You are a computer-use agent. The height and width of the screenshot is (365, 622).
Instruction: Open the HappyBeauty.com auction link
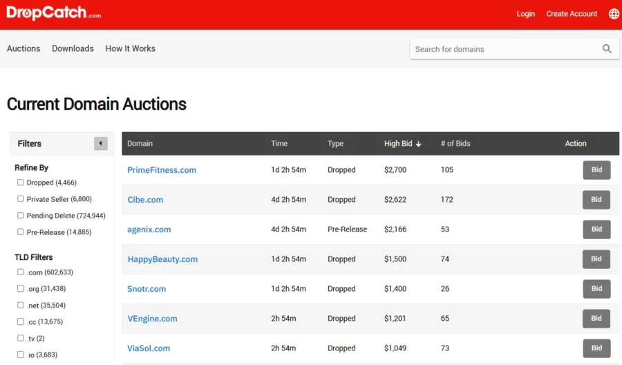(162, 259)
